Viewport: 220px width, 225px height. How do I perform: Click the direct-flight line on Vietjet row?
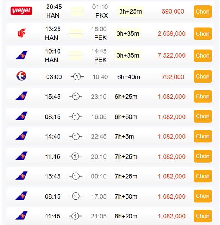pos(77,11)
